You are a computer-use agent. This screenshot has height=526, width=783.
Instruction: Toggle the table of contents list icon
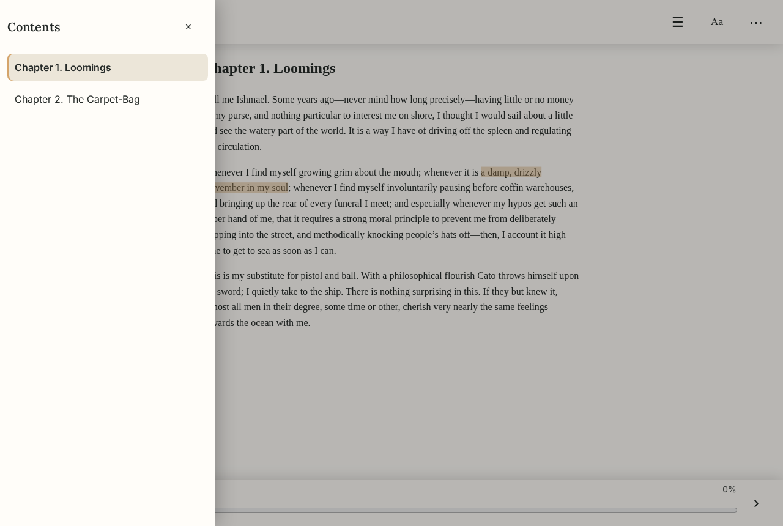678,22
